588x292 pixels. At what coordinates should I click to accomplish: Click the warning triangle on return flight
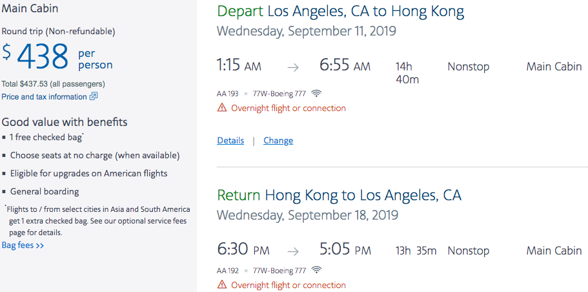coord(222,285)
